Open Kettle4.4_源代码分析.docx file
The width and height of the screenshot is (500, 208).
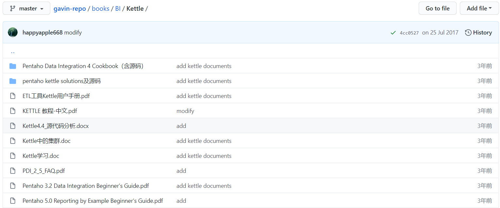(56, 126)
